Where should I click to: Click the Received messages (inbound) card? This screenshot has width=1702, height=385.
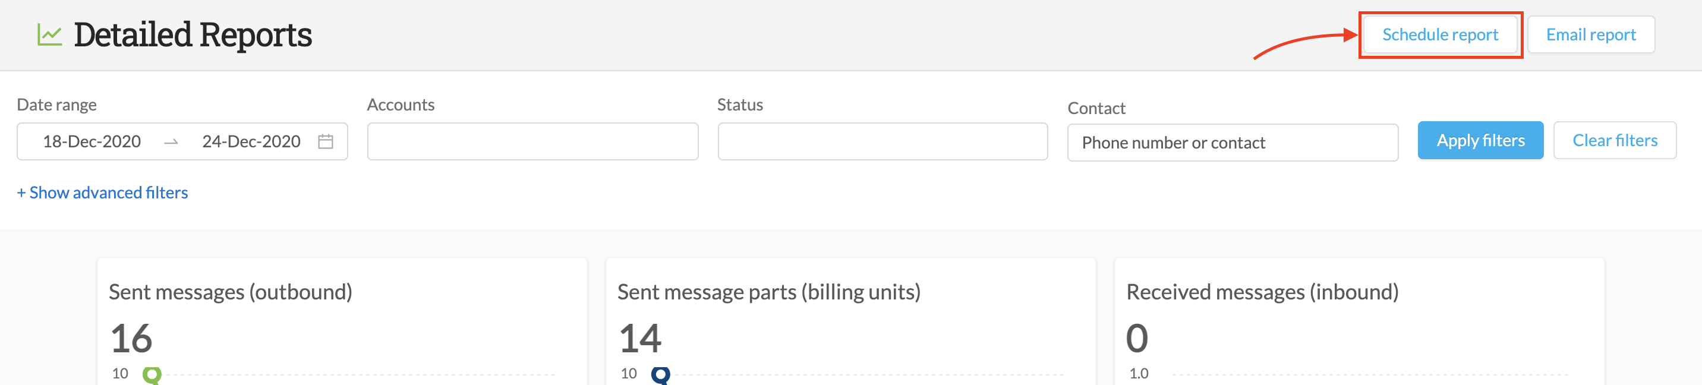pos(1360,321)
